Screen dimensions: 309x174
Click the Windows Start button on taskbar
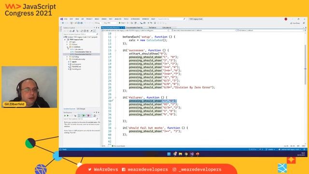[x=169, y=154]
